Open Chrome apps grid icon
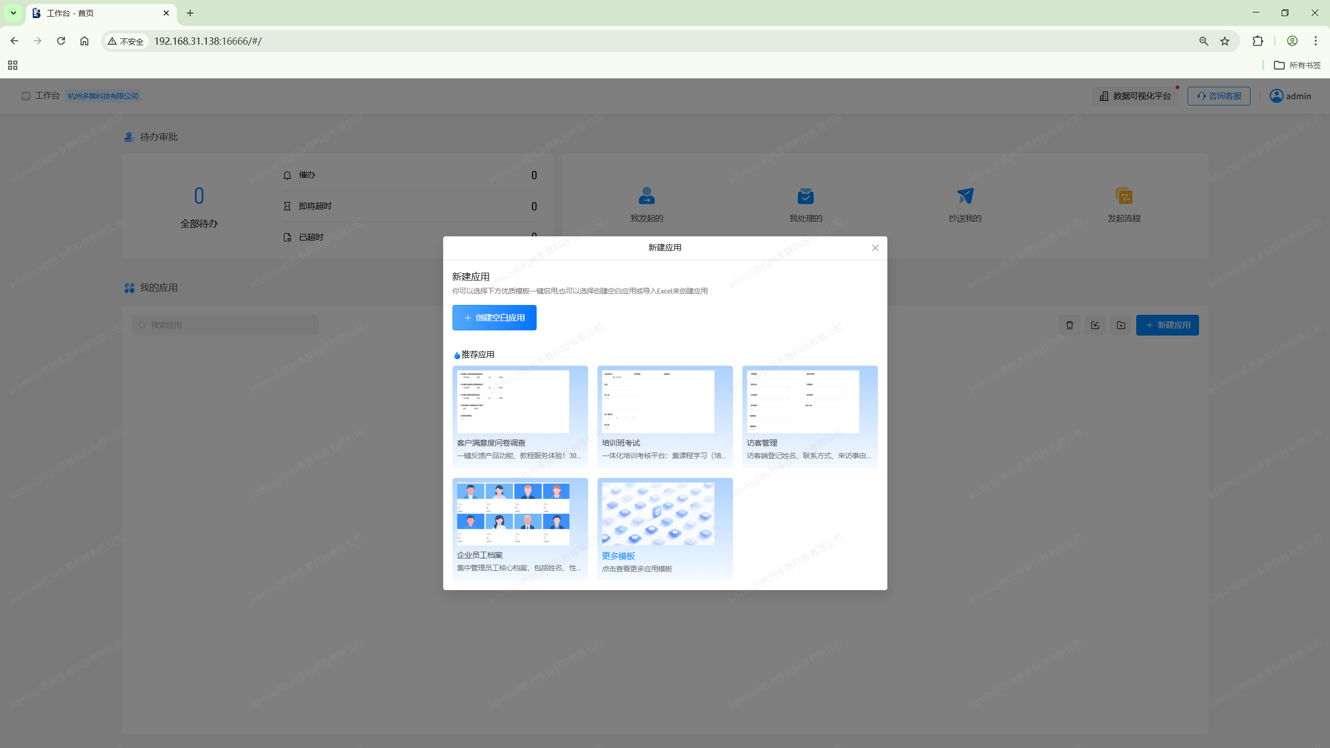Image resolution: width=1330 pixels, height=748 pixels. 12,65
